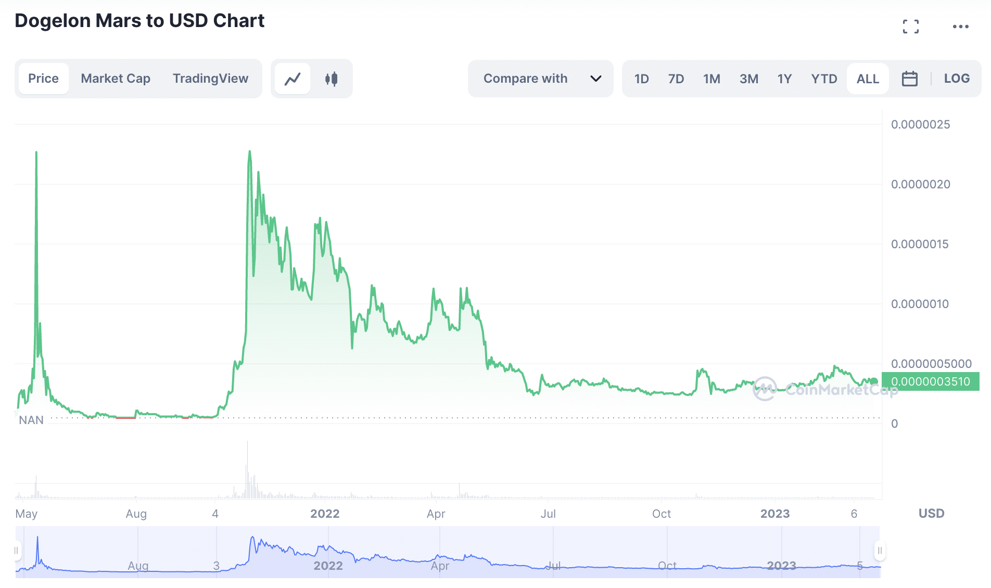Open the three-dots more options menu
The height and width of the screenshot is (588, 991).
click(x=960, y=27)
